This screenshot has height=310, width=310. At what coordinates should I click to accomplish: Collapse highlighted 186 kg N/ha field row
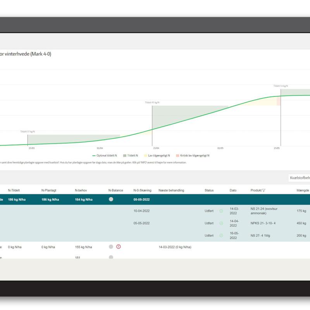155,200
